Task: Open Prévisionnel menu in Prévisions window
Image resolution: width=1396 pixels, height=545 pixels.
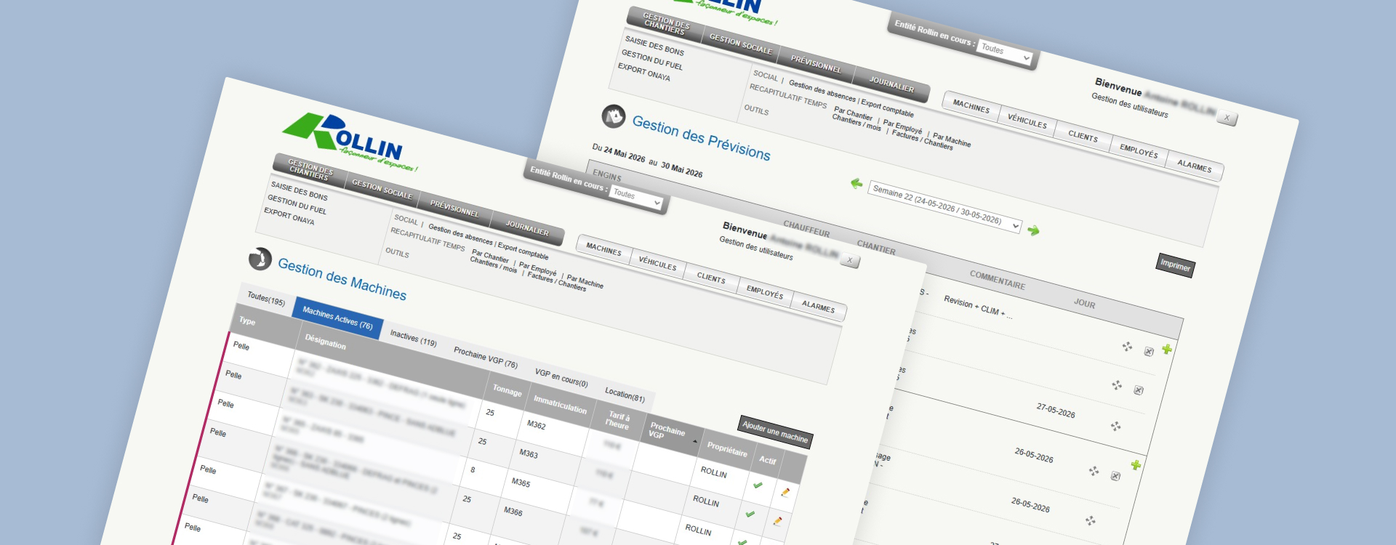Action: point(816,64)
